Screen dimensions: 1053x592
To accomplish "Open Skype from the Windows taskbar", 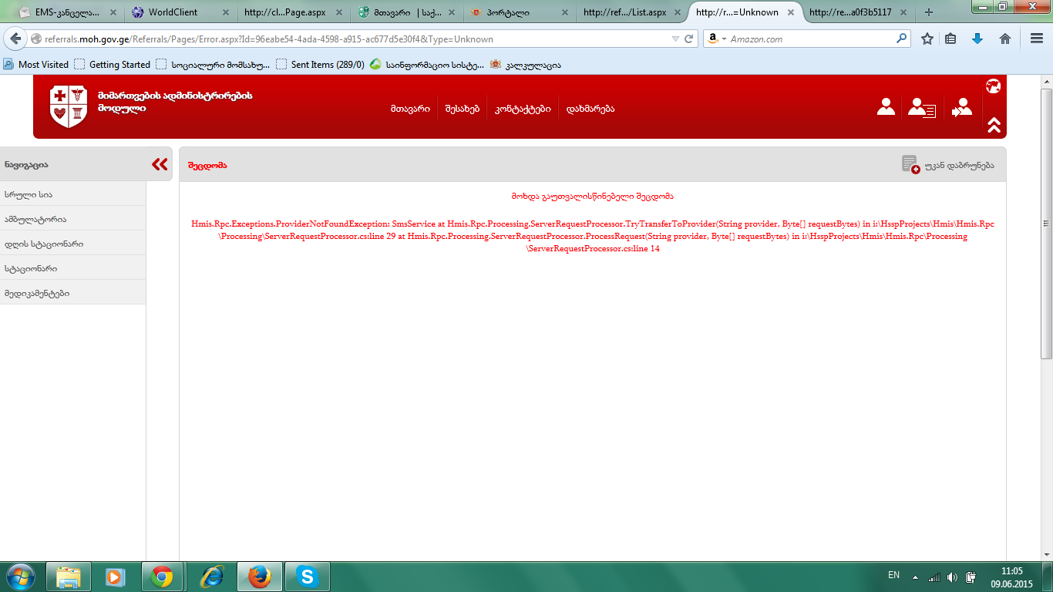I will (308, 576).
